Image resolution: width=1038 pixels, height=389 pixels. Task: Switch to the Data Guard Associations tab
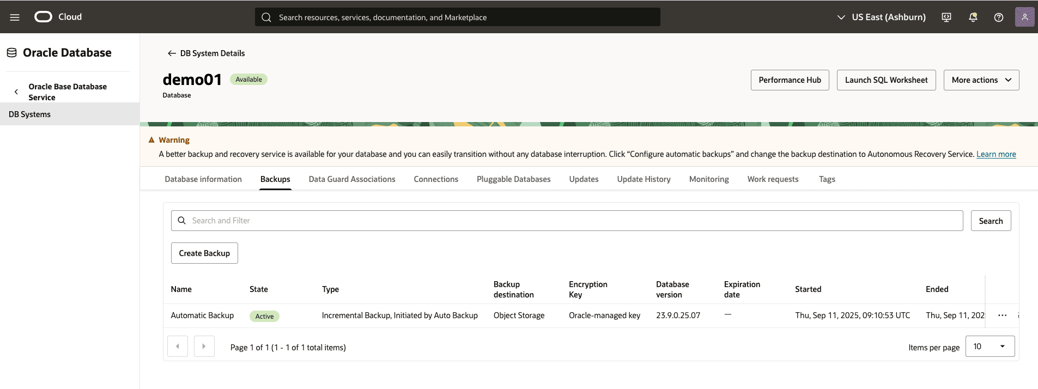tap(351, 179)
